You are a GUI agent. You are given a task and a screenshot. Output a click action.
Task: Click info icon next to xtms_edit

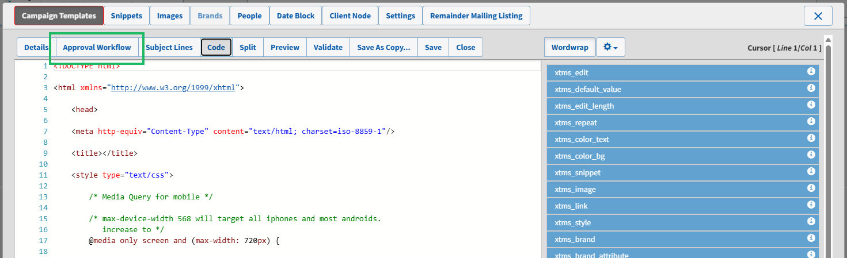click(x=811, y=72)
